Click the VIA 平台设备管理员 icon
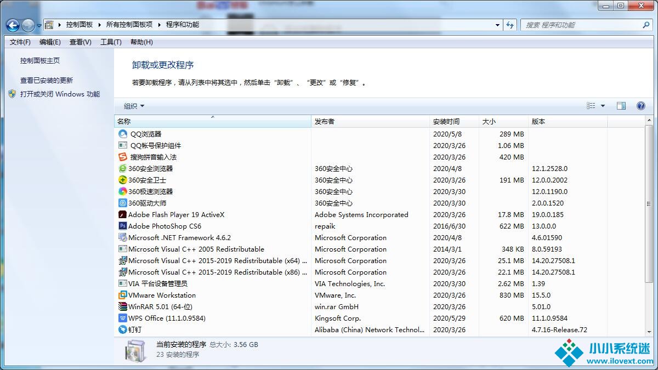658x370 pixels. point(123,283)
